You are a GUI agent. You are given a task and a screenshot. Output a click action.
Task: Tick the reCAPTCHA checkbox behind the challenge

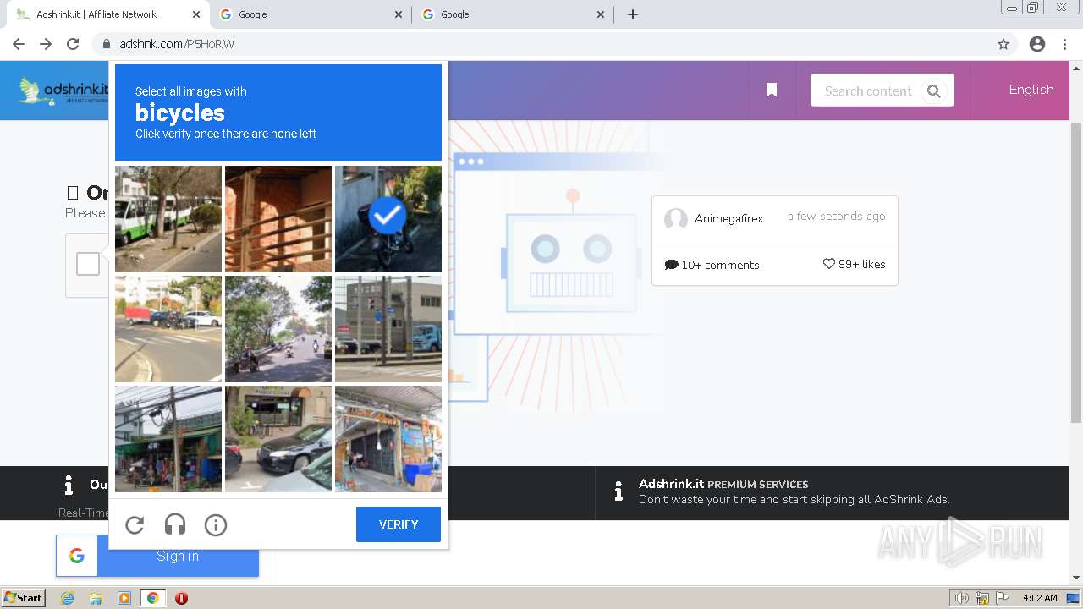point(88,265)
